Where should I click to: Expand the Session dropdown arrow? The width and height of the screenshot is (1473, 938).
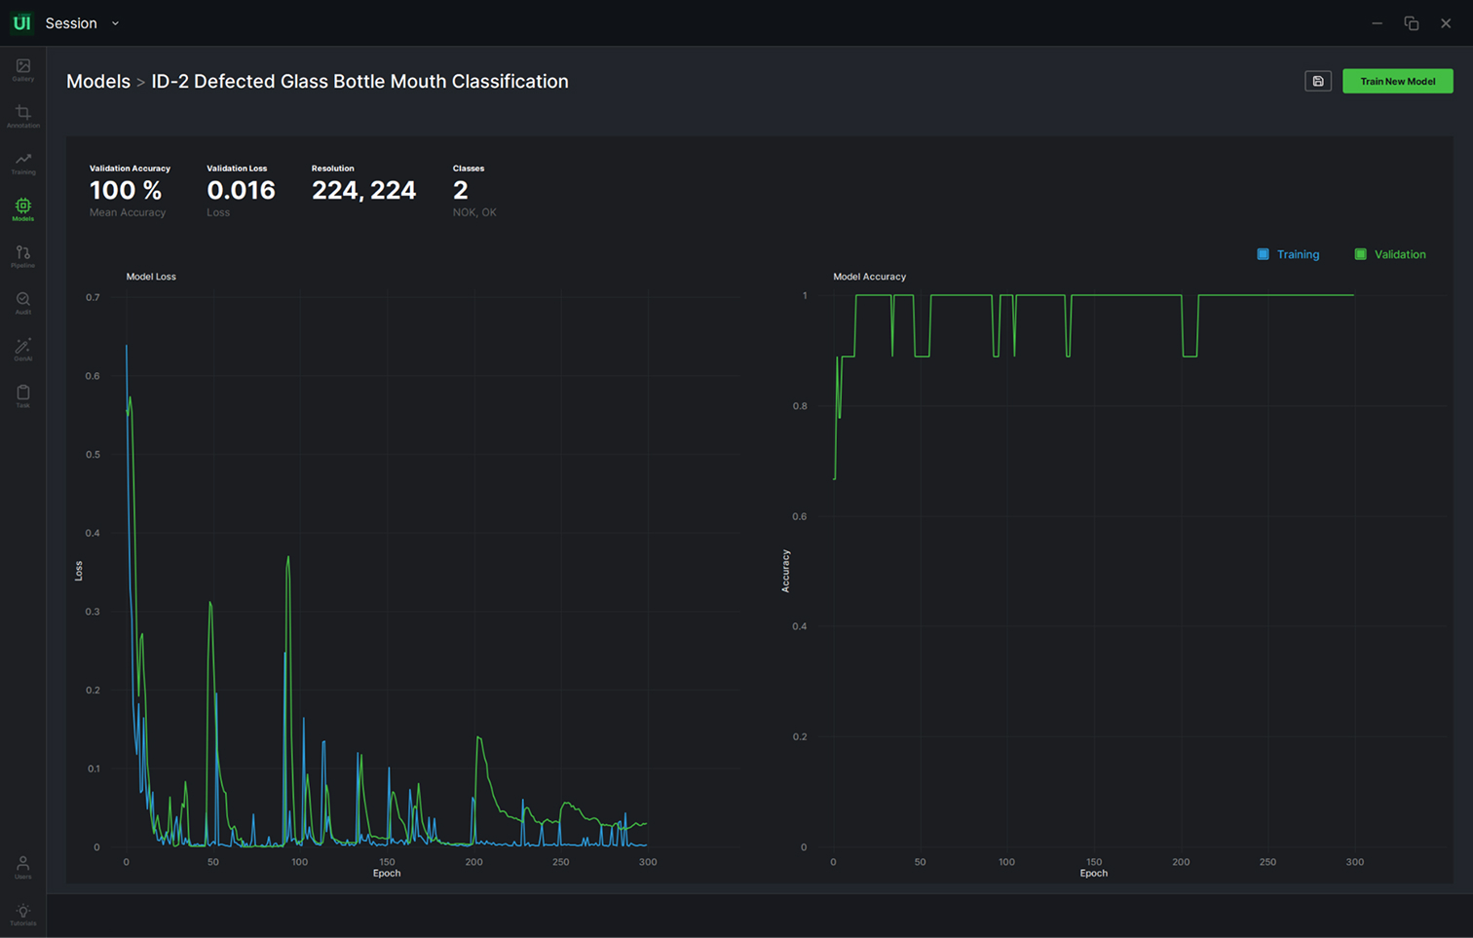click(x=115, y=23)
